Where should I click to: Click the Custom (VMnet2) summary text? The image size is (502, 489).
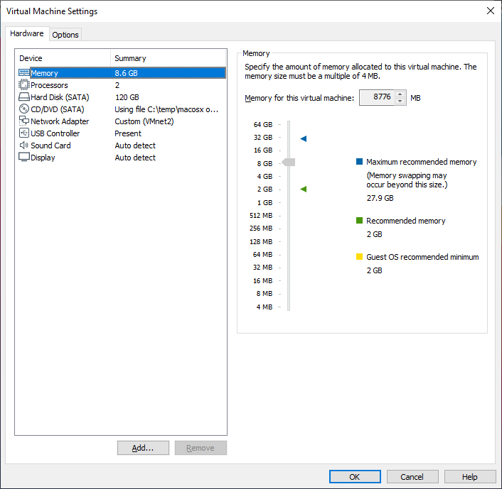(x=144, y=121)
